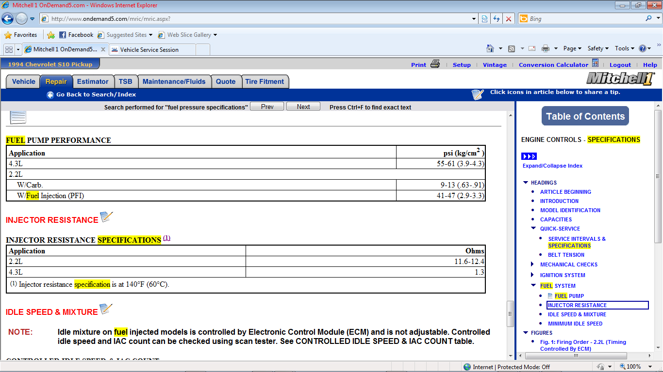Open the printer options dropdown arrow

(x=556, y=48)
